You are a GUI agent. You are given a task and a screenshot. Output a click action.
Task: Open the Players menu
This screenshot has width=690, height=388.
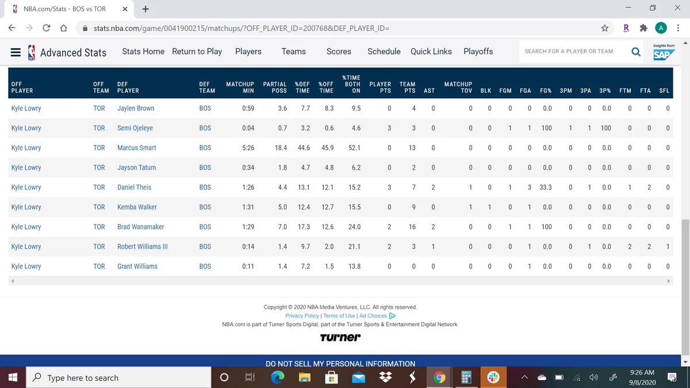(248, 51)
